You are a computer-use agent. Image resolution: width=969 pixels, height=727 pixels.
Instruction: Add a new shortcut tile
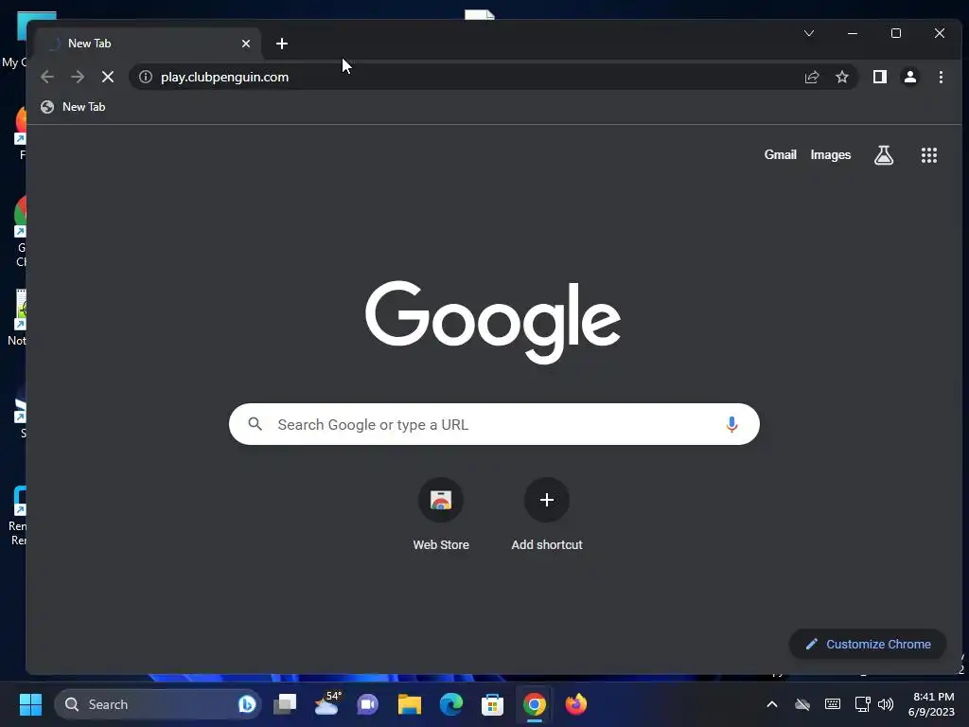coord(546,514)
